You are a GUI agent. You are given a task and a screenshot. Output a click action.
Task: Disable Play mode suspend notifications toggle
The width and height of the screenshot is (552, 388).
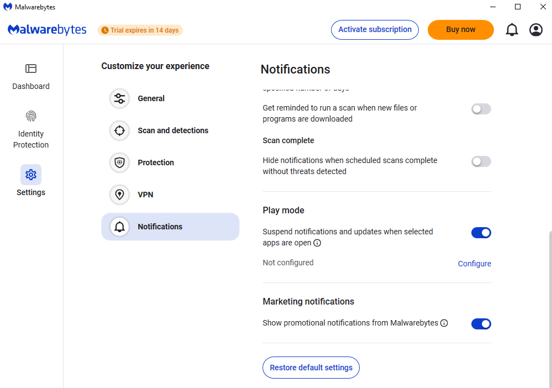[481, 233]
